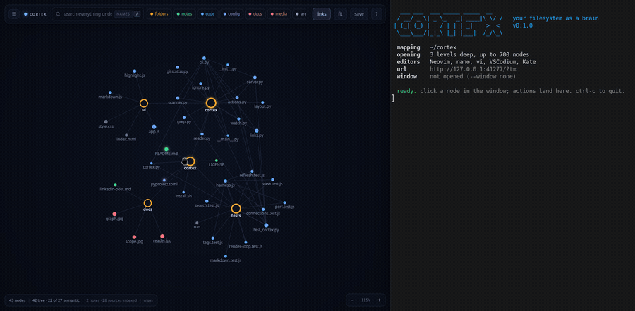Select the large cortex folder node at top
The width and height of the screenshot is (635, 311).
[x=211, y=103]
